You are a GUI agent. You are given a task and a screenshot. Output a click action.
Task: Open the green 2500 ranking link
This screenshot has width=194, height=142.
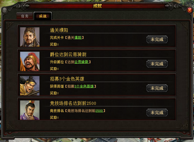[99, 111]
